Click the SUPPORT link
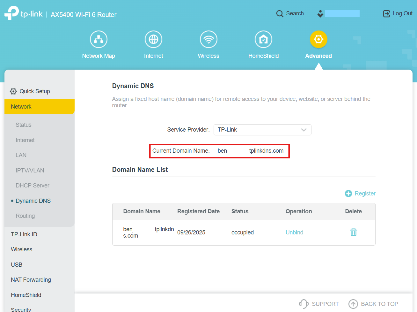 pyautogui.click(x=319, y=304)
